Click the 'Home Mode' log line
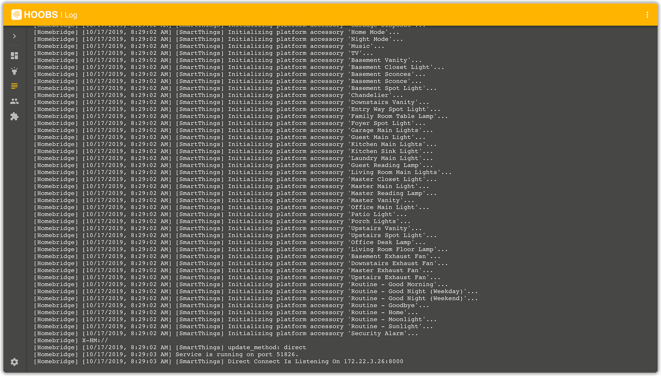 click(x=216, y=32)
